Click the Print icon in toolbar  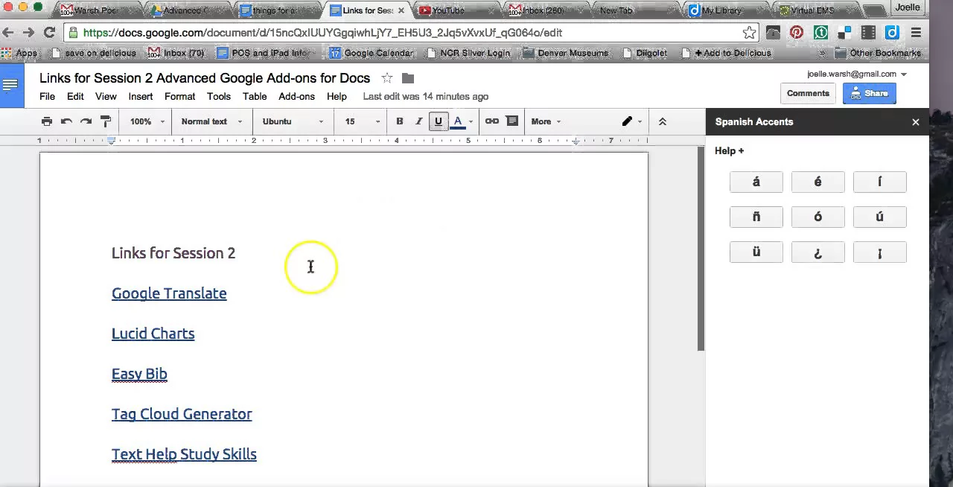pyautogui.click(x=47, y=121)
